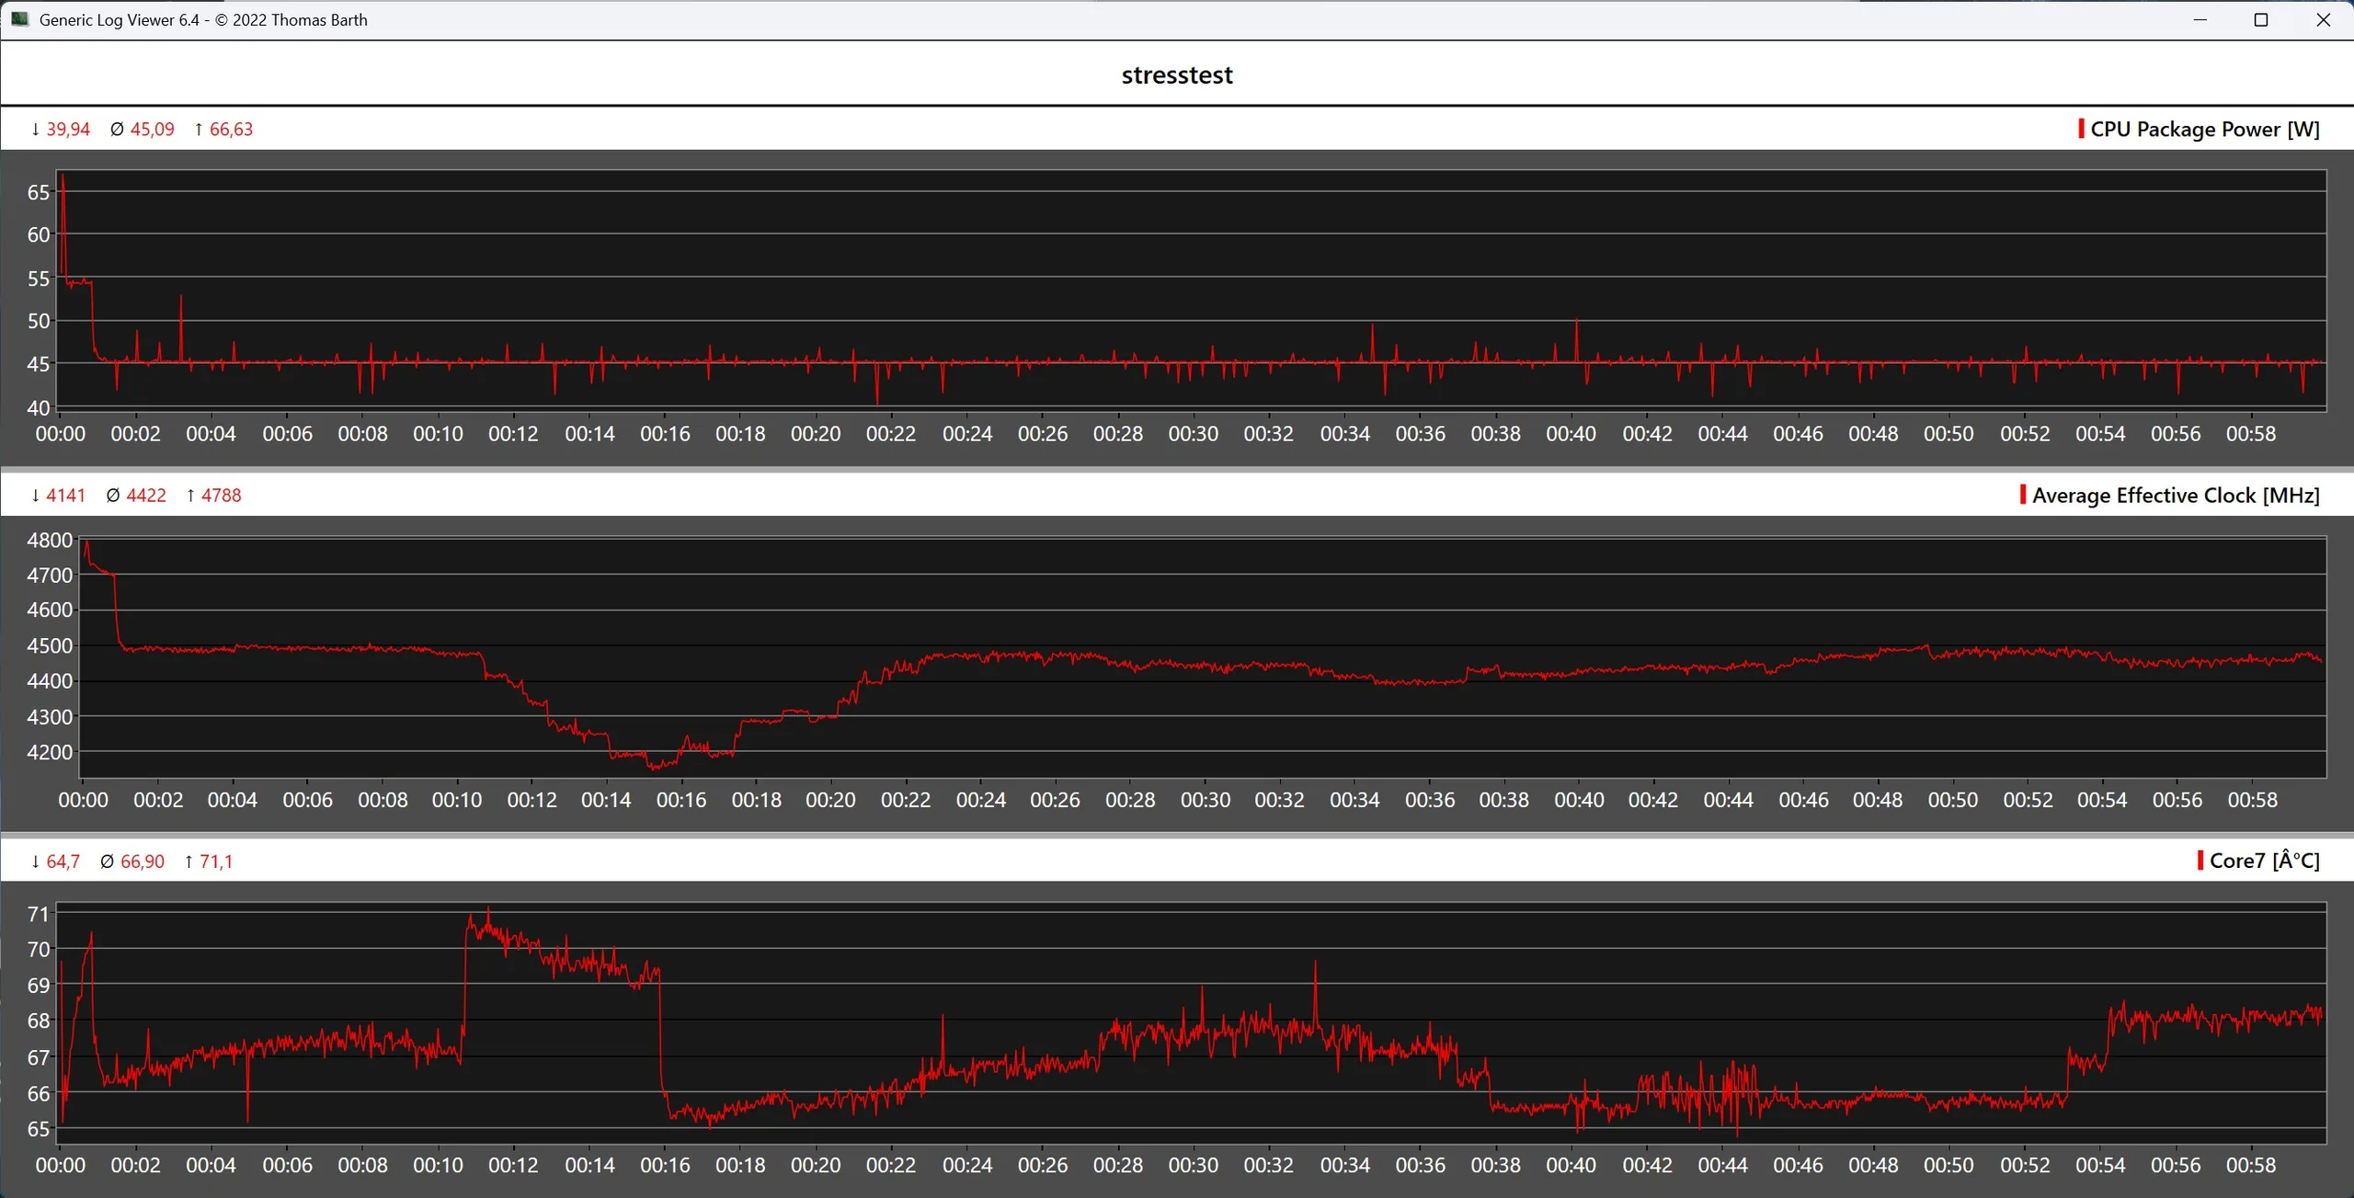The image size is (2354, 1198).
Task: Click the Average Effective Clock [MHz] label
Action: (x=2175, y=496)
